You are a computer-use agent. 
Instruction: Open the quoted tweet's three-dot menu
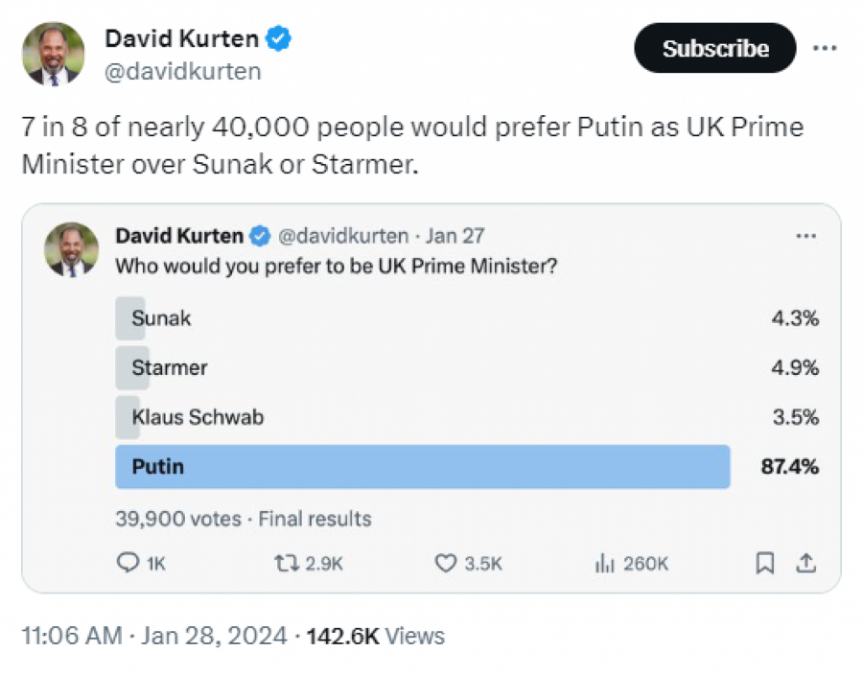(806, 236)
